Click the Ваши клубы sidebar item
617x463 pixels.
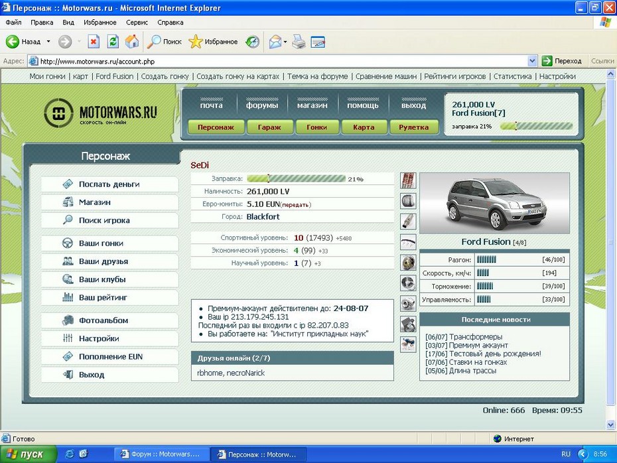point(109,279)
